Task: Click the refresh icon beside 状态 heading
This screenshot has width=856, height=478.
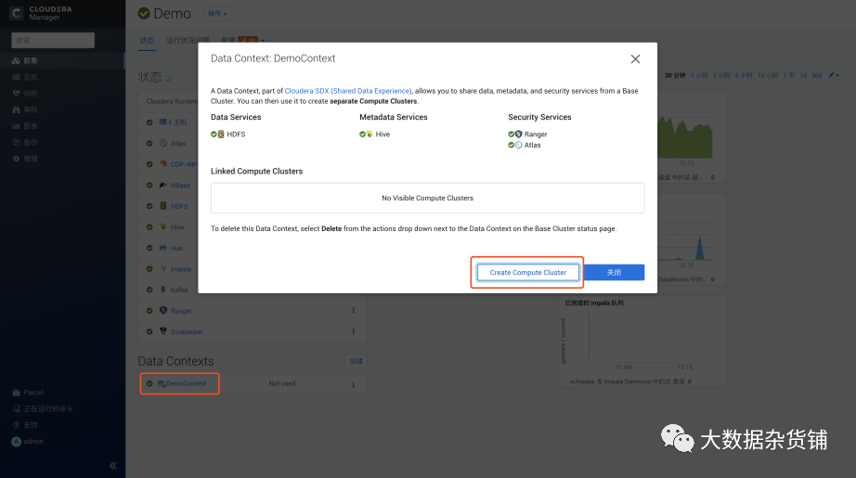Action: (168, 79)
